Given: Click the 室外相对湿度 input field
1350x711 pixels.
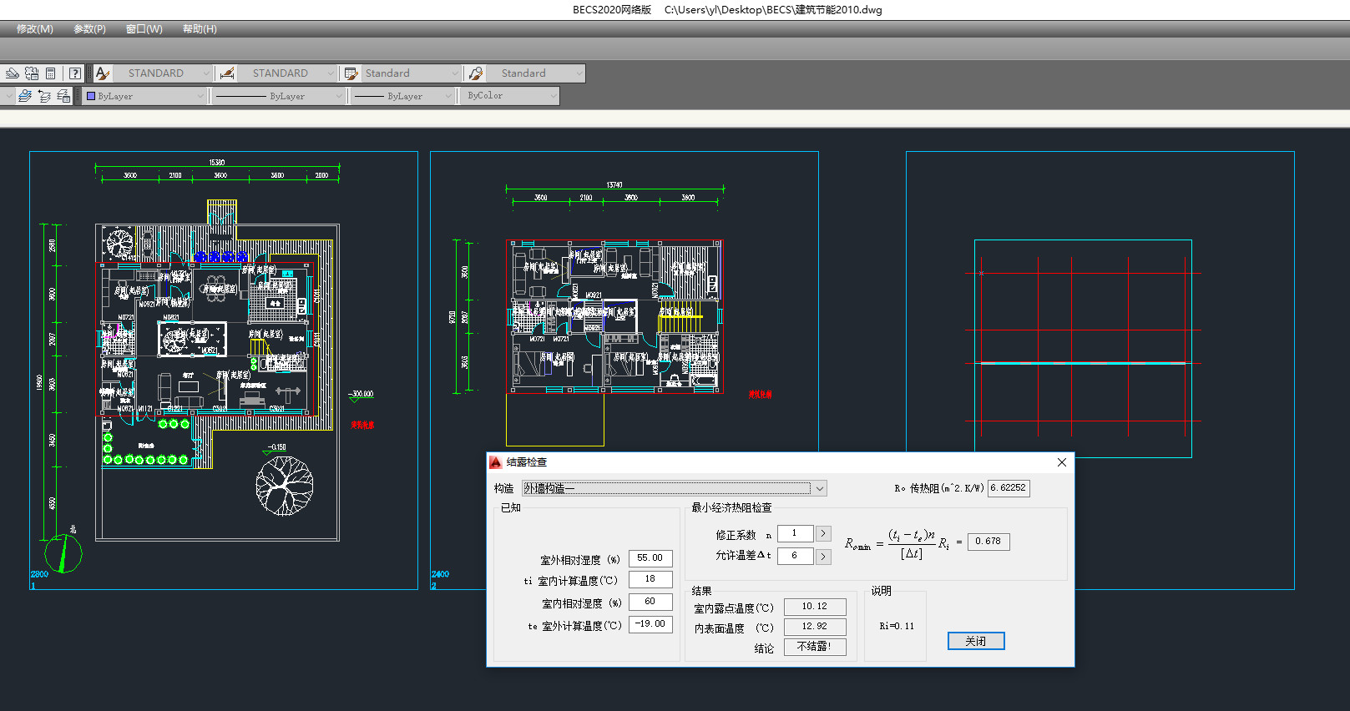Looking at the screenshot, I should 650,558.
